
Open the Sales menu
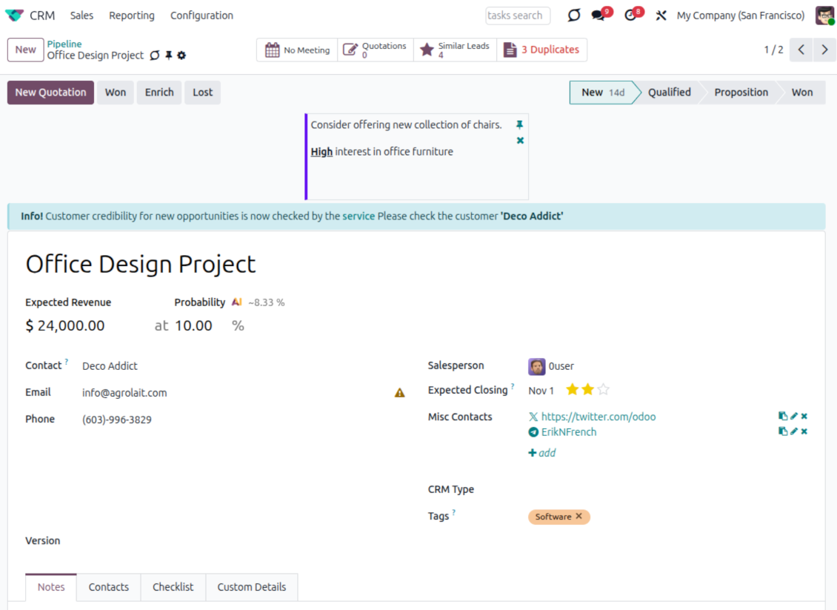(81, 16)
